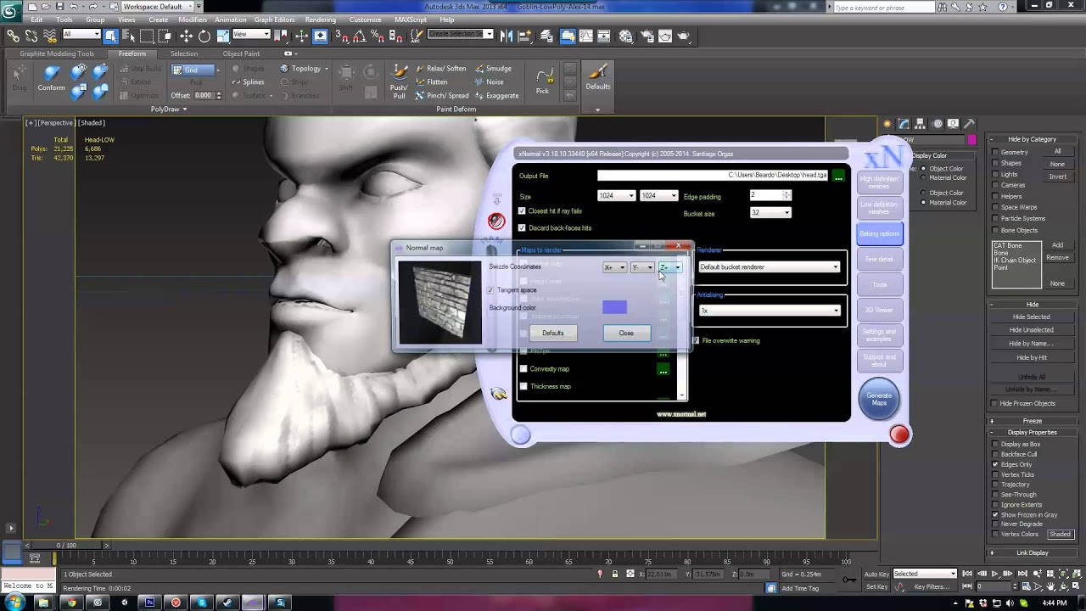The width and height of the screenshot is (1086, 611).
Task: Open the Utilities hammer panel tab
Action: click(969, 124)
